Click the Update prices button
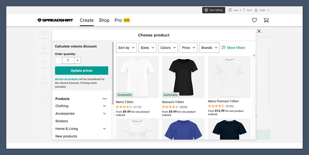The height and width of the screenshot is (155, 309). click(82, 71)
